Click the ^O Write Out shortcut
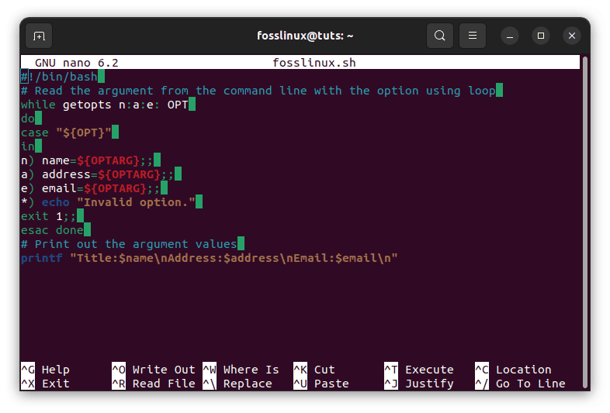 click(x=154, y=370)
